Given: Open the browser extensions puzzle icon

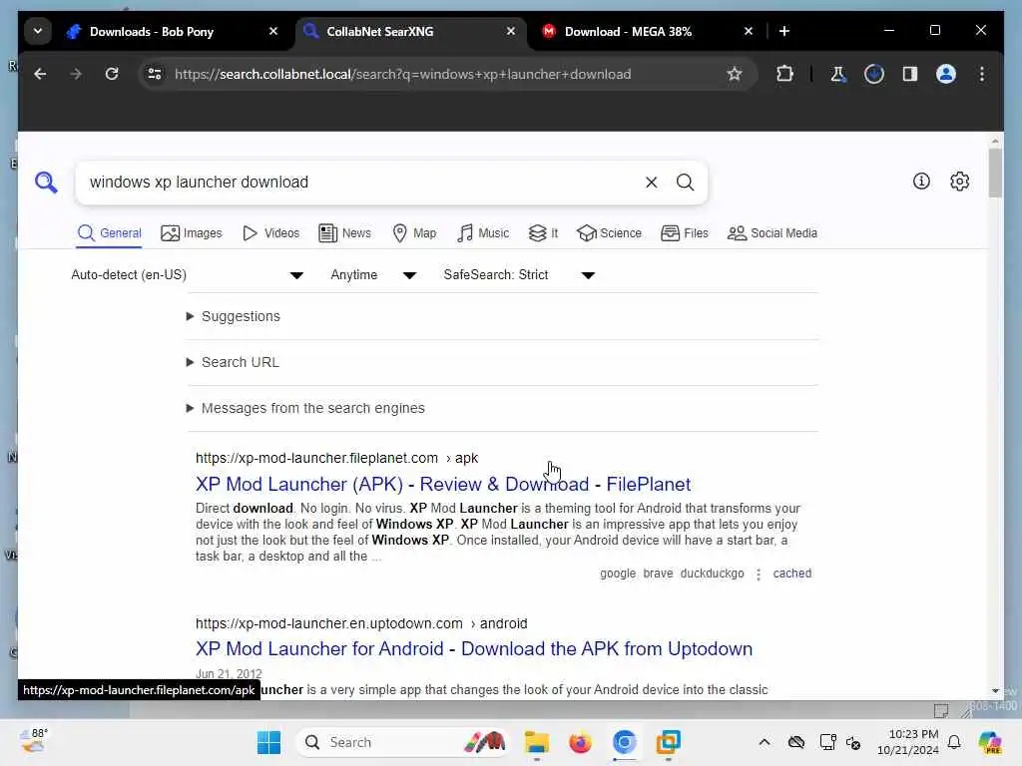Looking at the screenshot, I should [x=784, y=74].
